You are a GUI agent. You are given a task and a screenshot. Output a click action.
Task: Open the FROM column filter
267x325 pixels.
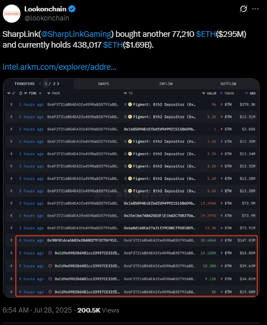(x=49, y=94)
